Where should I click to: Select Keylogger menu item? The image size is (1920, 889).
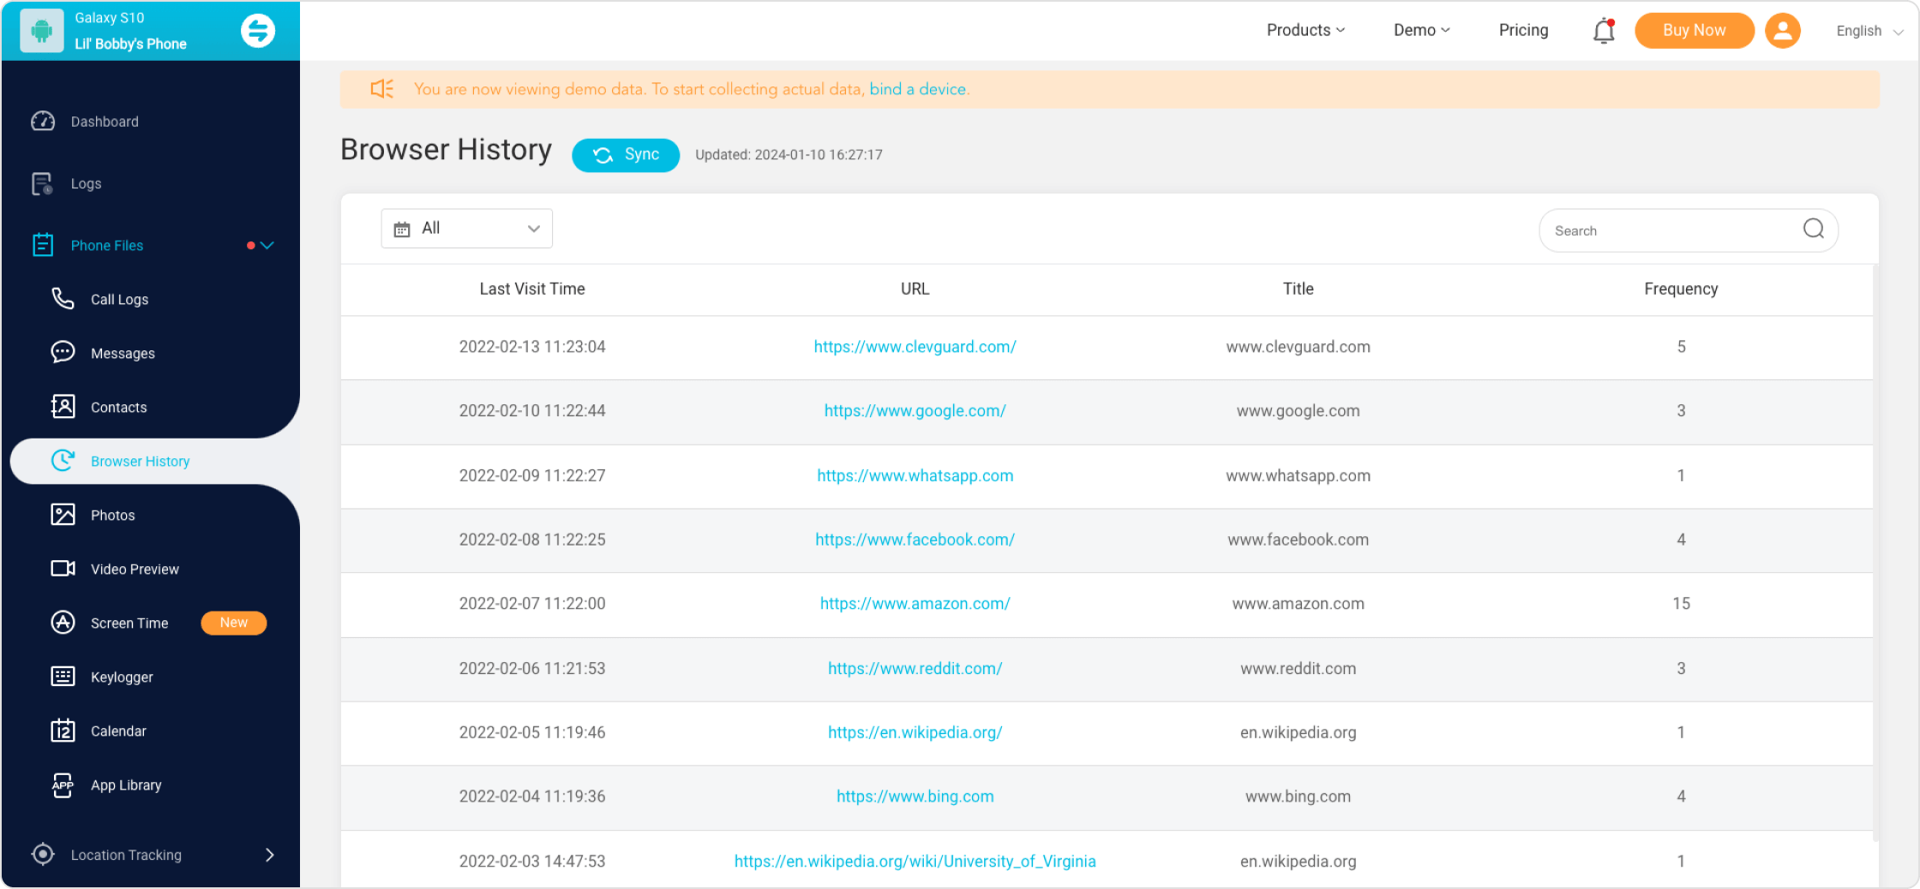tap(122, 677)
